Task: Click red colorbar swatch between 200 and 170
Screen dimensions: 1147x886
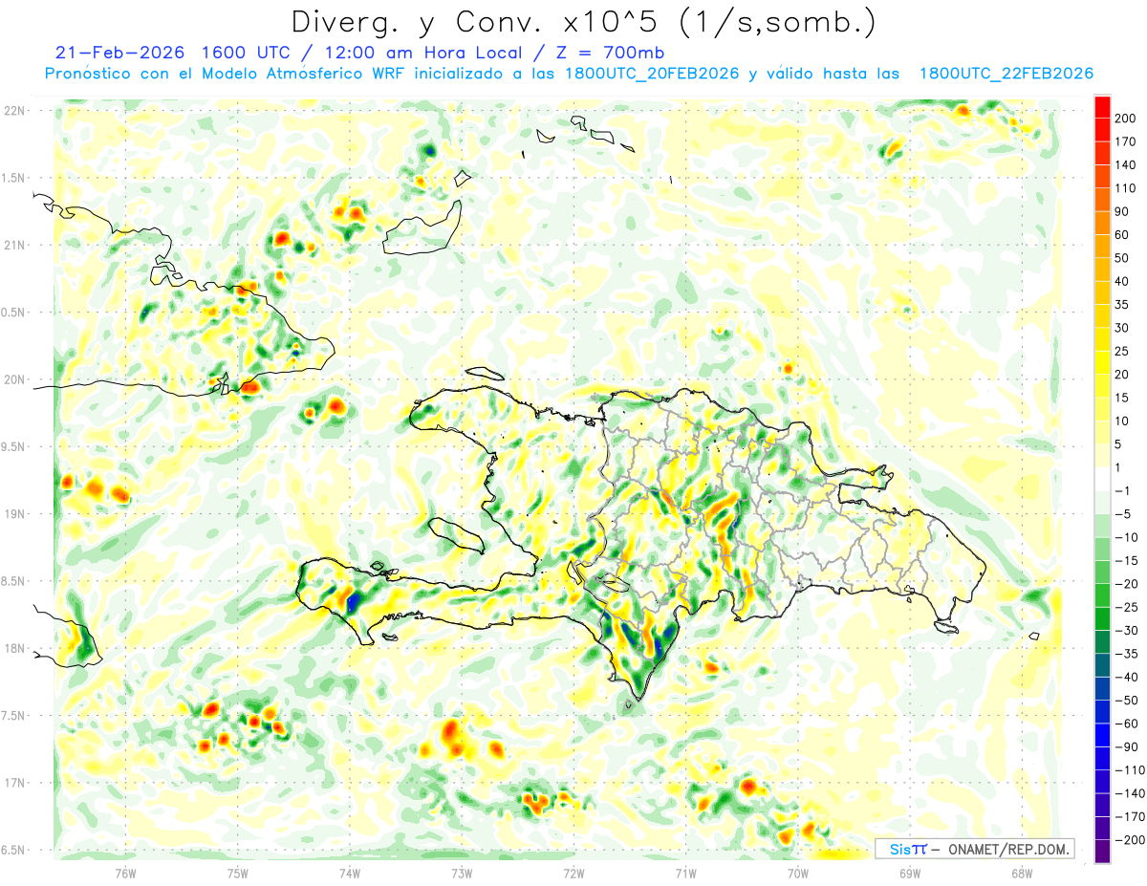Action: 1103,131
